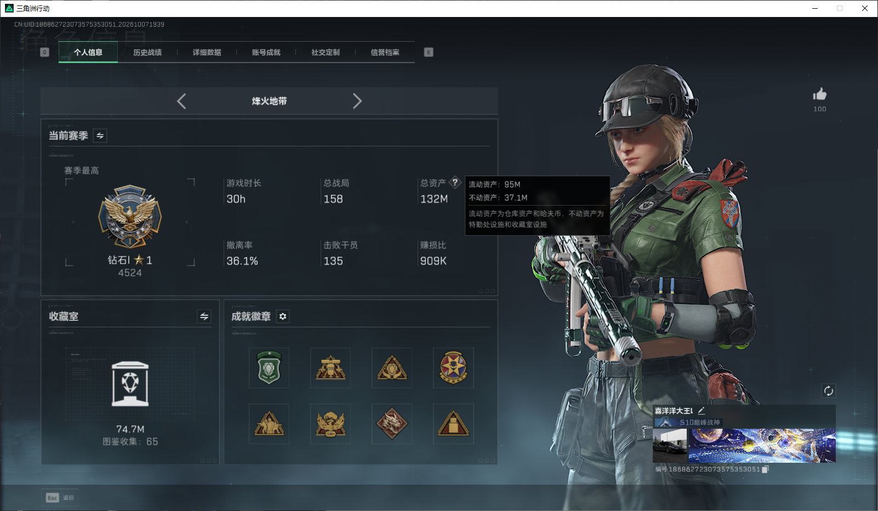Image resolution: width=878 pixels, height=511 pixels.
Task: Select the third badge in the first row
Action: click(392, 368)
